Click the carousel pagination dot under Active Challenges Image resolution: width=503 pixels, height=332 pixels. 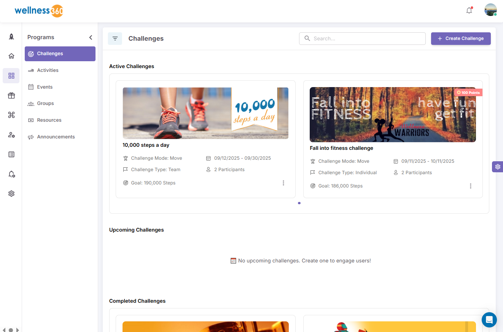[x=299, y=203]
